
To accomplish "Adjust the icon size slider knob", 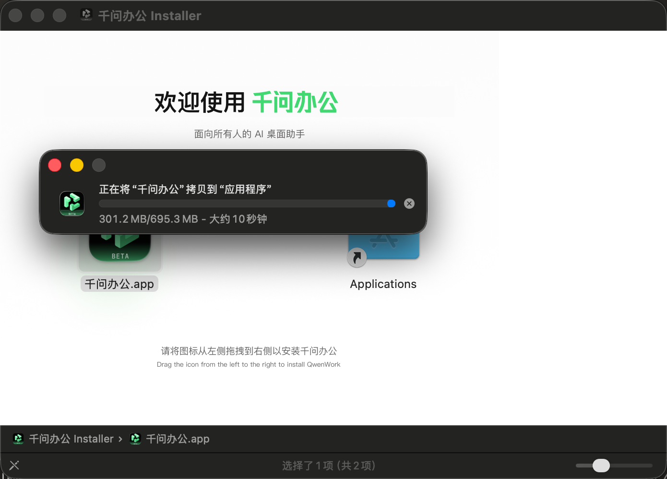I will coord(601,465).
